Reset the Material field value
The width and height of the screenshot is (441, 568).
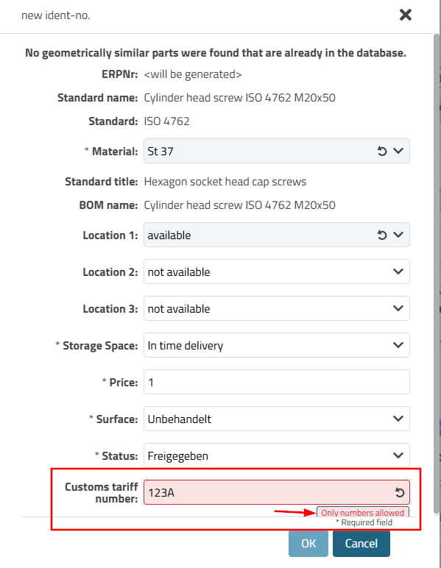pyautogui.click(x=382, y=151)
